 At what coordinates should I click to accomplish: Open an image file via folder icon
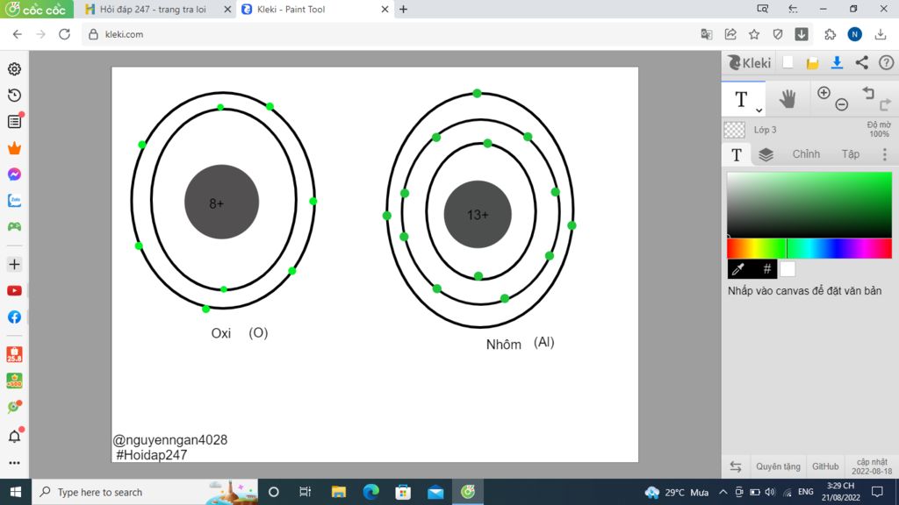pos(812,63)
